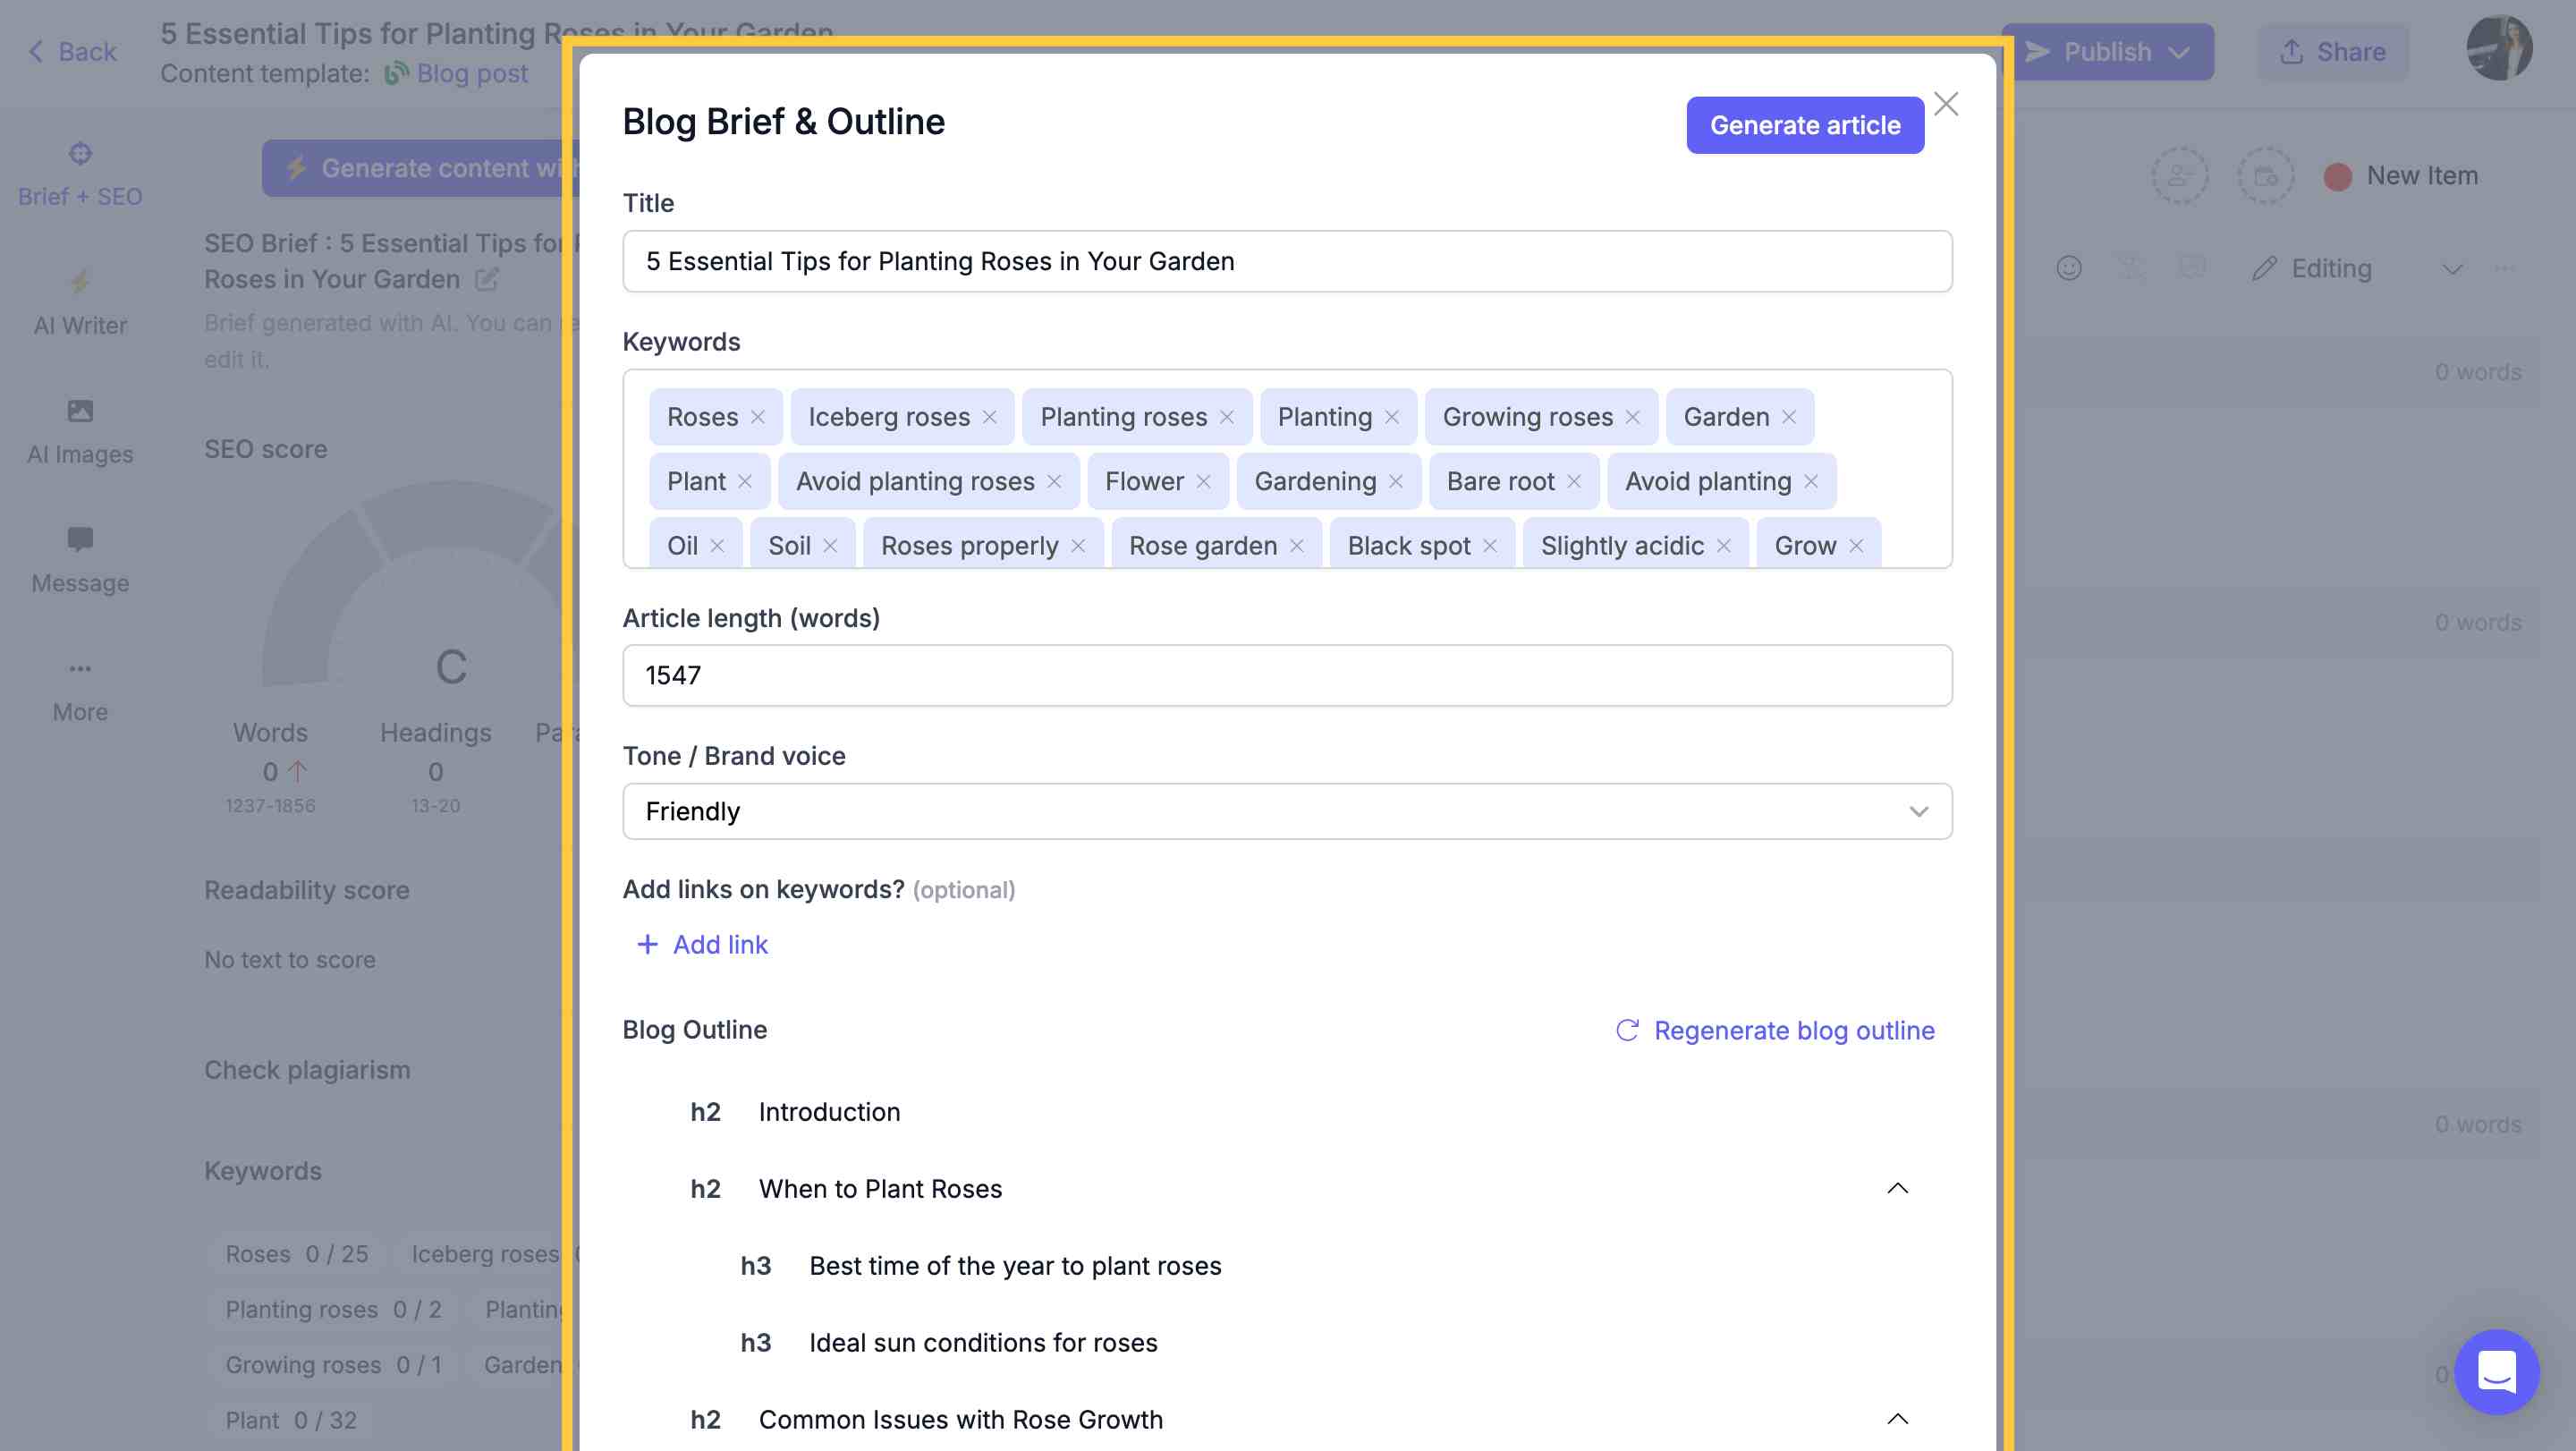The width and height of the screenshot is (2576, 1451).
Task: Open the emoji reaction icon
Action: pos(2069,268)
